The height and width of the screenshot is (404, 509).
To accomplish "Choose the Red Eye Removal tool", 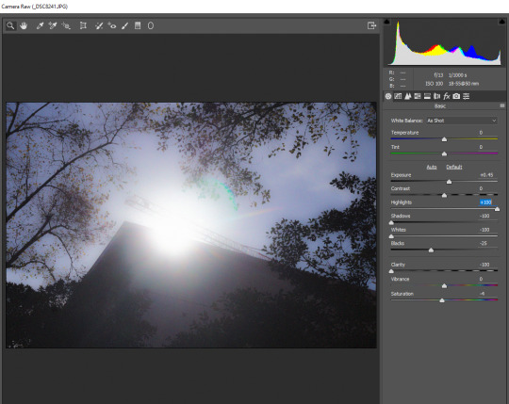I will coord(112,25).
